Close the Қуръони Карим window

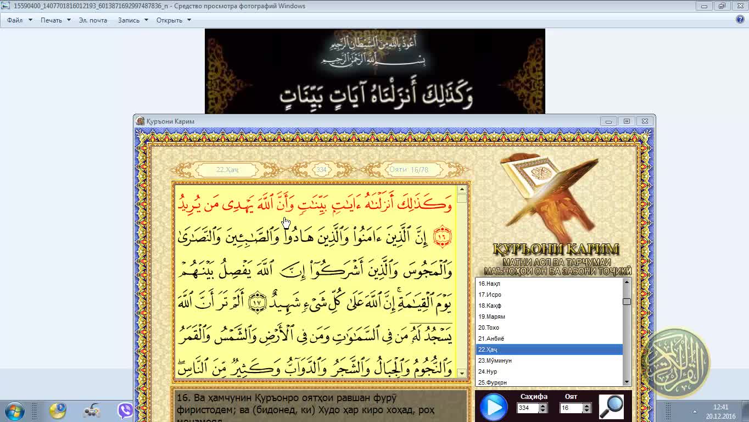coord(645,121)
